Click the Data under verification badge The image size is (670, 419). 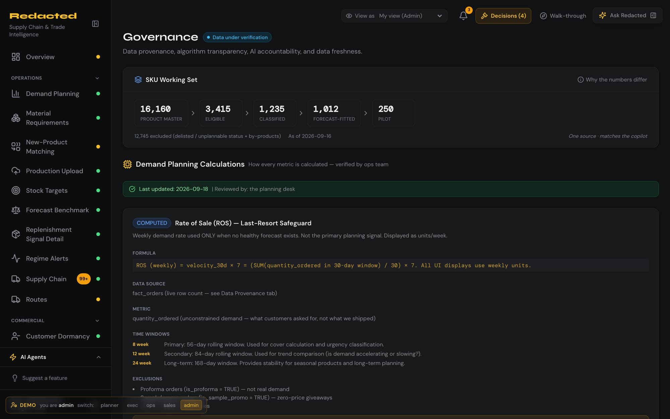click(237, 37)
